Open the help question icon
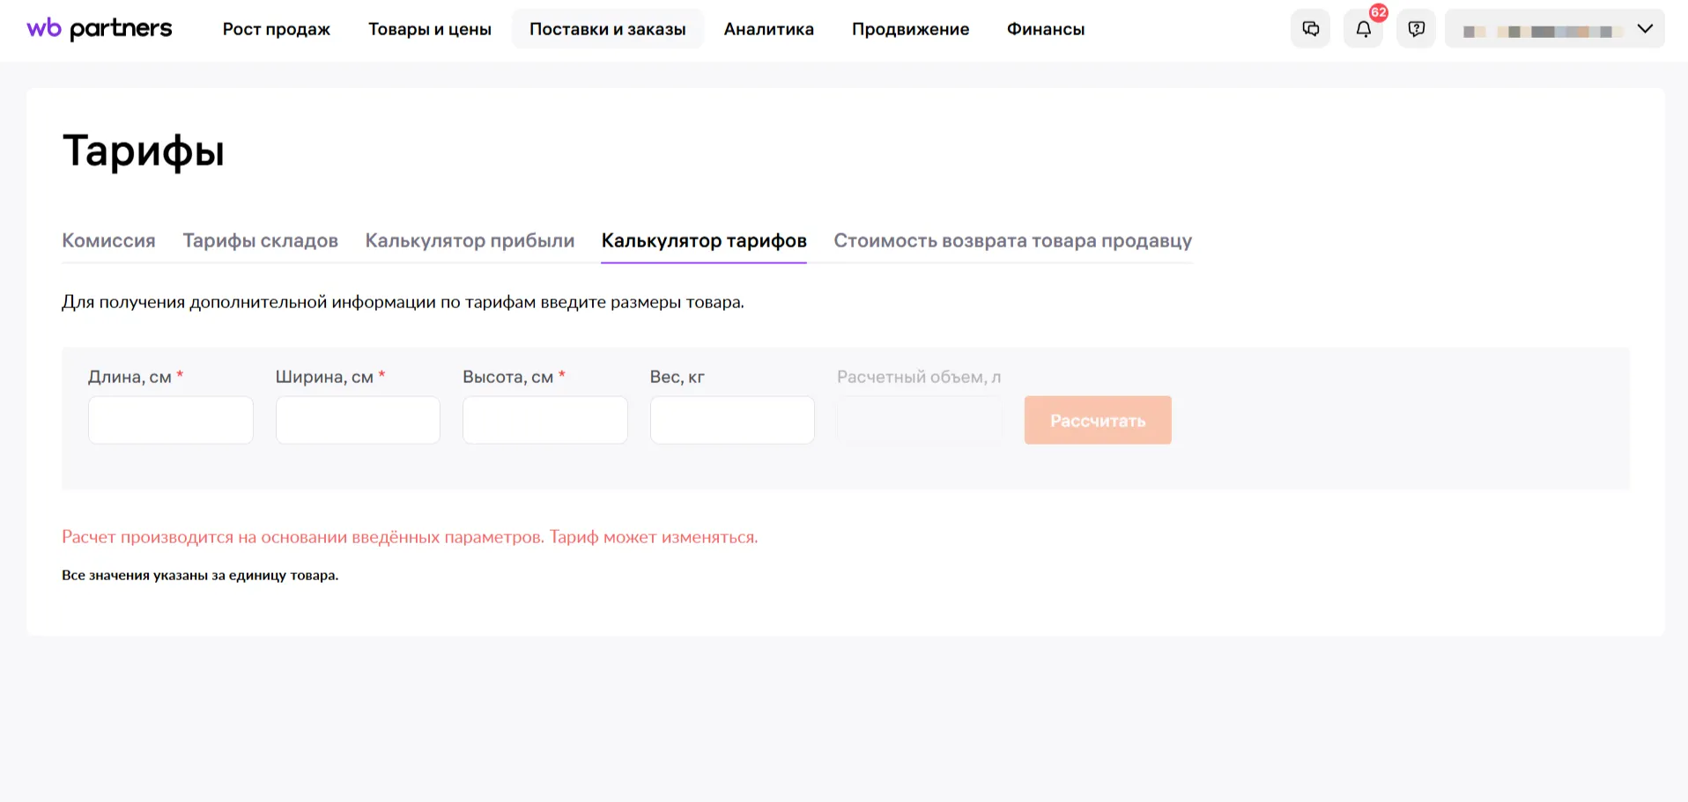Screen dimensions: 1688x802 1416,29
